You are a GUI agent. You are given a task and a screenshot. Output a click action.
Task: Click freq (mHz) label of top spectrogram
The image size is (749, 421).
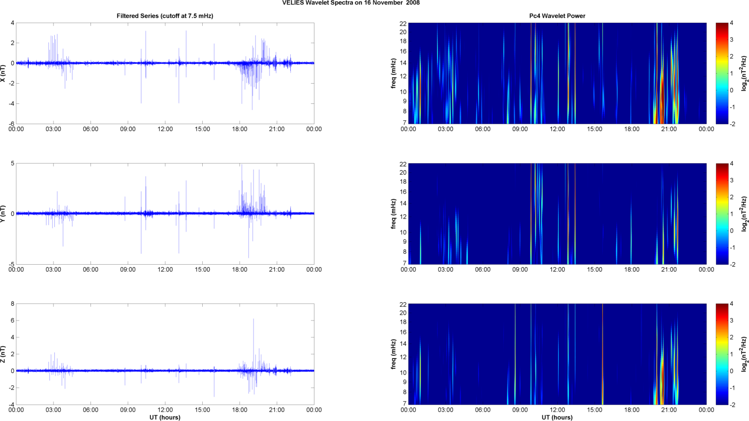(x=394, y=73)
